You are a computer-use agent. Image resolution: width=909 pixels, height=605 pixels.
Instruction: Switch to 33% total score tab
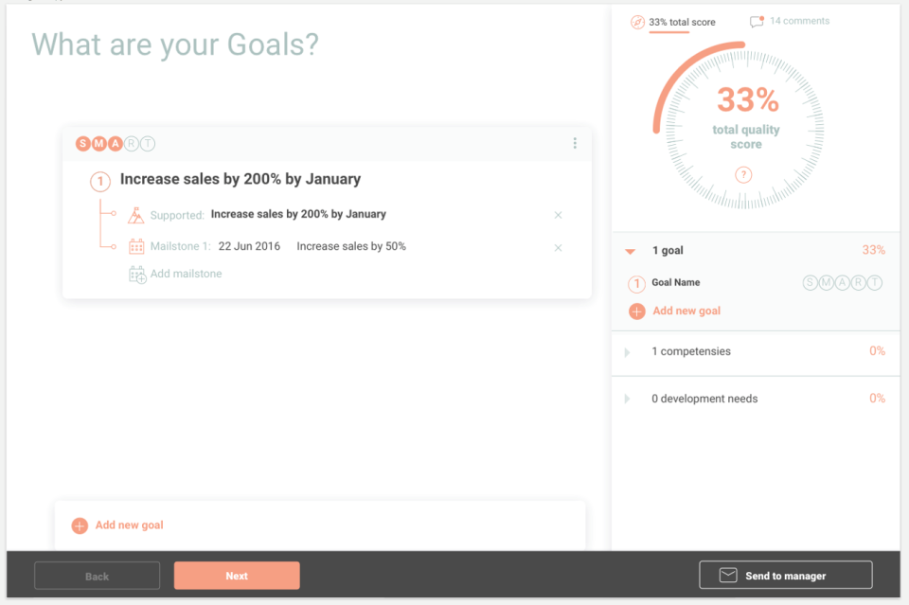pos(682,22)
